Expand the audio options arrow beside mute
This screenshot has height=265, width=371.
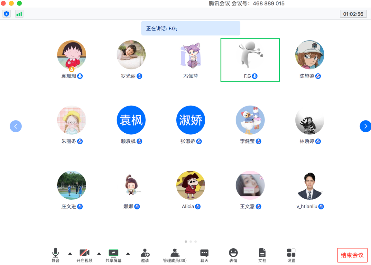pos(70,254)
